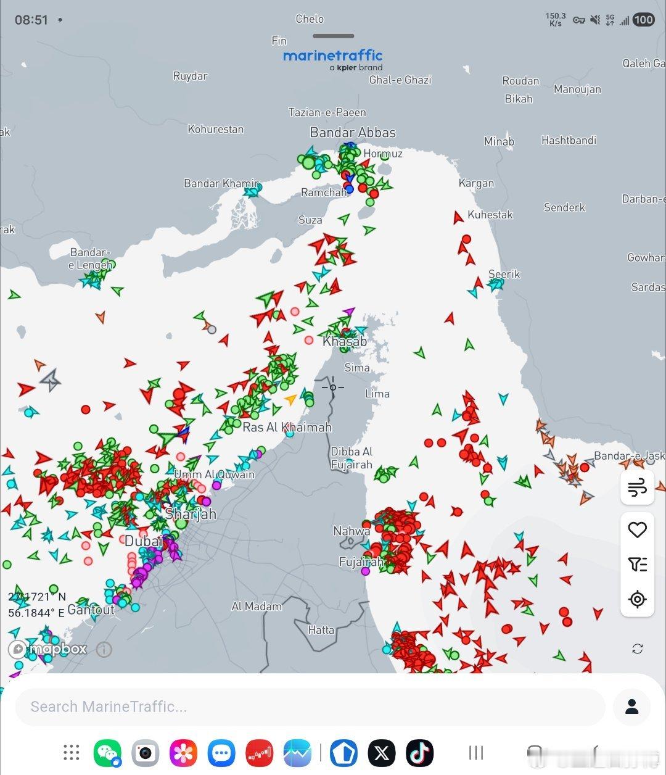The width and height of the screenshot is (666, 775).
Task: Open the blue Messages app in dock
Action: pyautogui.click(x=221, y=753)
